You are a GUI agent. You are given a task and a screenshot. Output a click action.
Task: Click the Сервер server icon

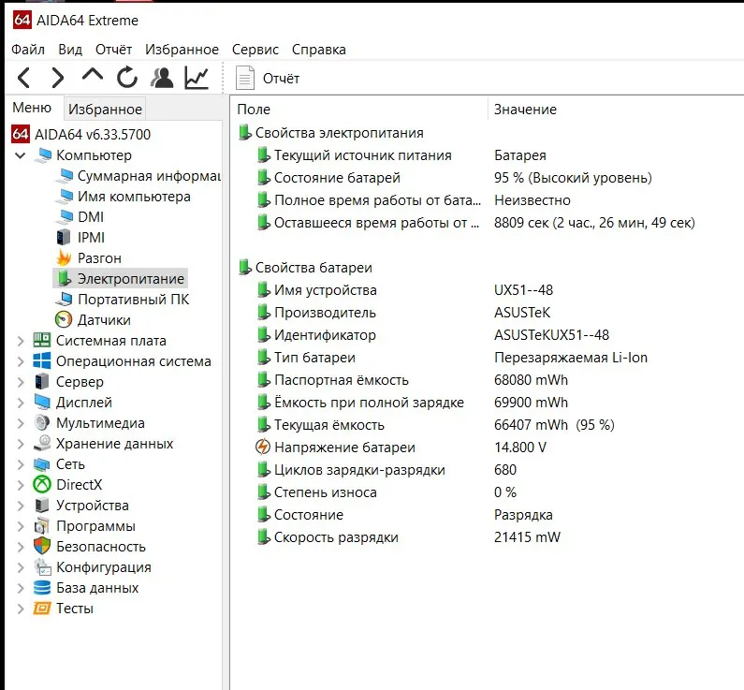pyautogui.click(x=42, y=381)
